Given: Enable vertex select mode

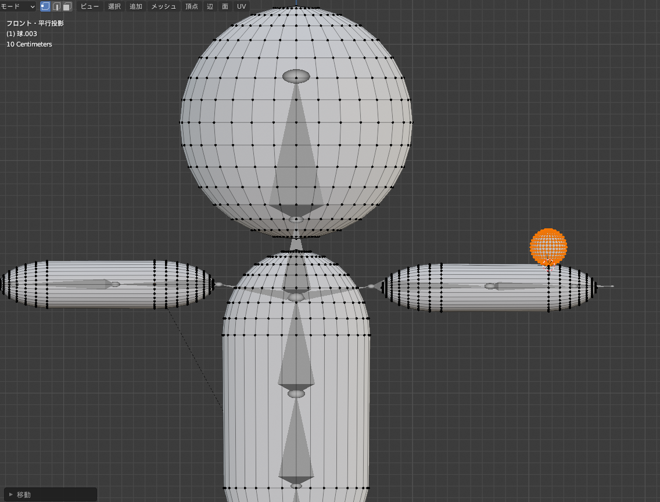Looking at the screenshot, I should [45, 6].
